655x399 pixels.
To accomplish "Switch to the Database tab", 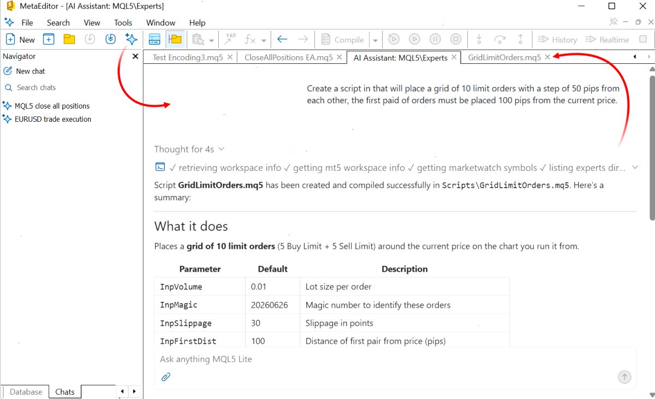I will click(26, 391).
